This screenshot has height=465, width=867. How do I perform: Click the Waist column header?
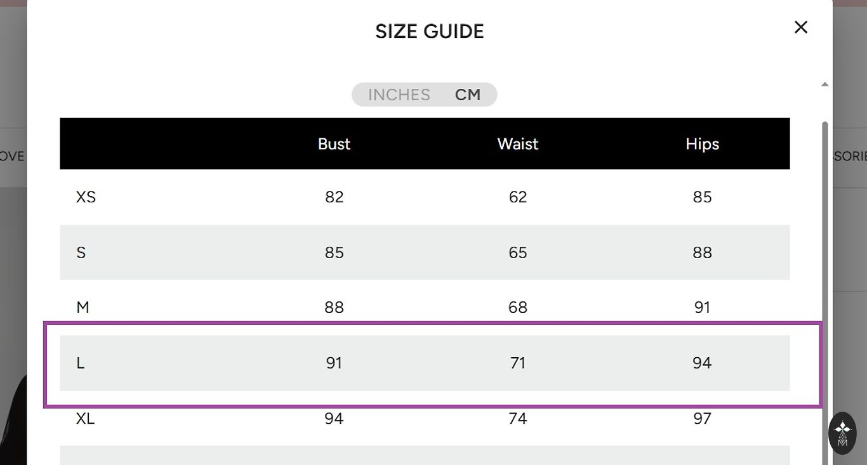coord(518,144)
